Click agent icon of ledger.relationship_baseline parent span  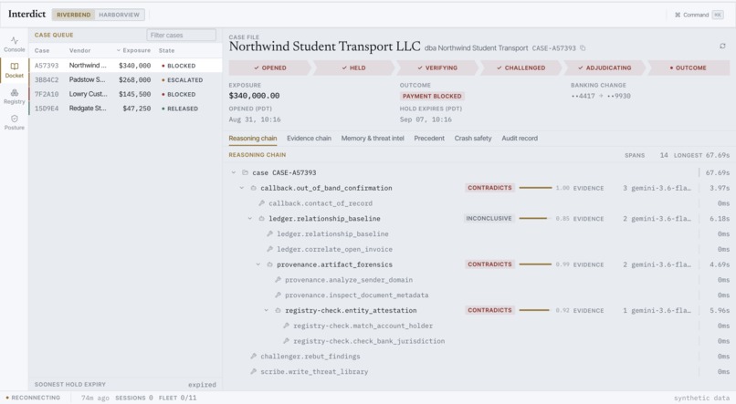click(262, 218)
